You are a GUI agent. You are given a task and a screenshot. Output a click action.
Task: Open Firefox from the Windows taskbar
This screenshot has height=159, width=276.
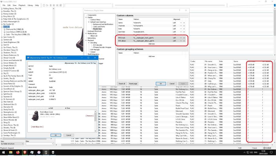(17, 152)
